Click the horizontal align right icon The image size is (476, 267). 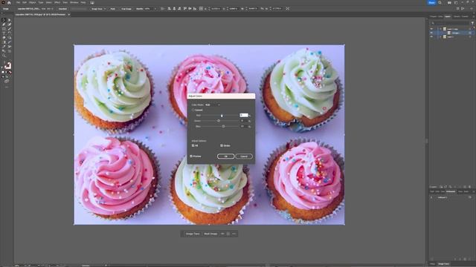179,8
